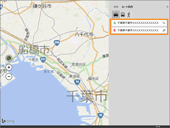The image size is (170, 128).
Task: Zoom in with the plus button
Action: pos(9,67)
